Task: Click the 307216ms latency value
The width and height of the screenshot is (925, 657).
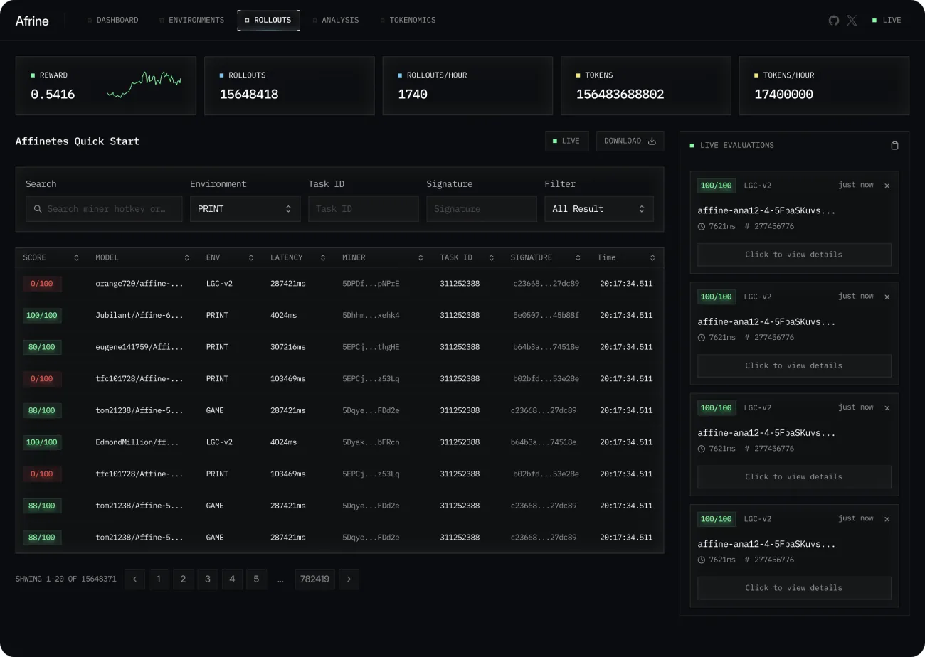Action: pos(287,347)
